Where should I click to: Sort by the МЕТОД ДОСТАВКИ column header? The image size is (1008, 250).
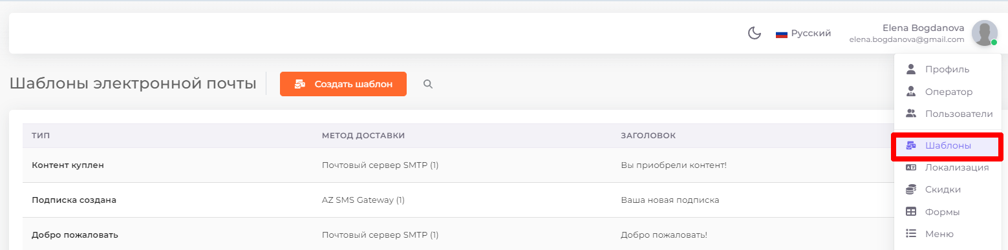point(363,136)
